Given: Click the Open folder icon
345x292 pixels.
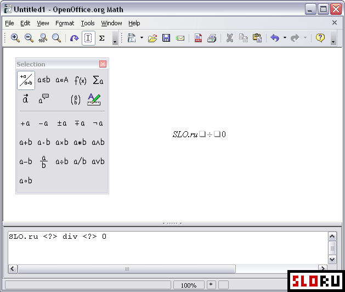Looking at the screenshot, I should click(x=152, y=38).
